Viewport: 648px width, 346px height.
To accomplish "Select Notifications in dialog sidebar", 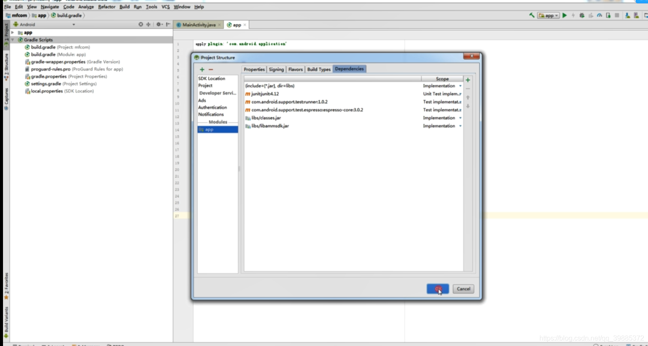I will tap(211, 114).
